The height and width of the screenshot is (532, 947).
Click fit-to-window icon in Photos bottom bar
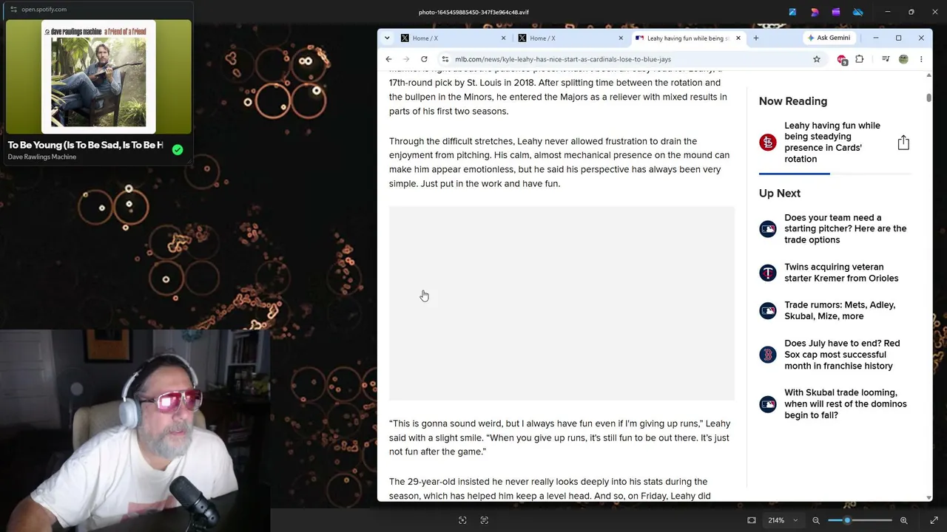752,520
